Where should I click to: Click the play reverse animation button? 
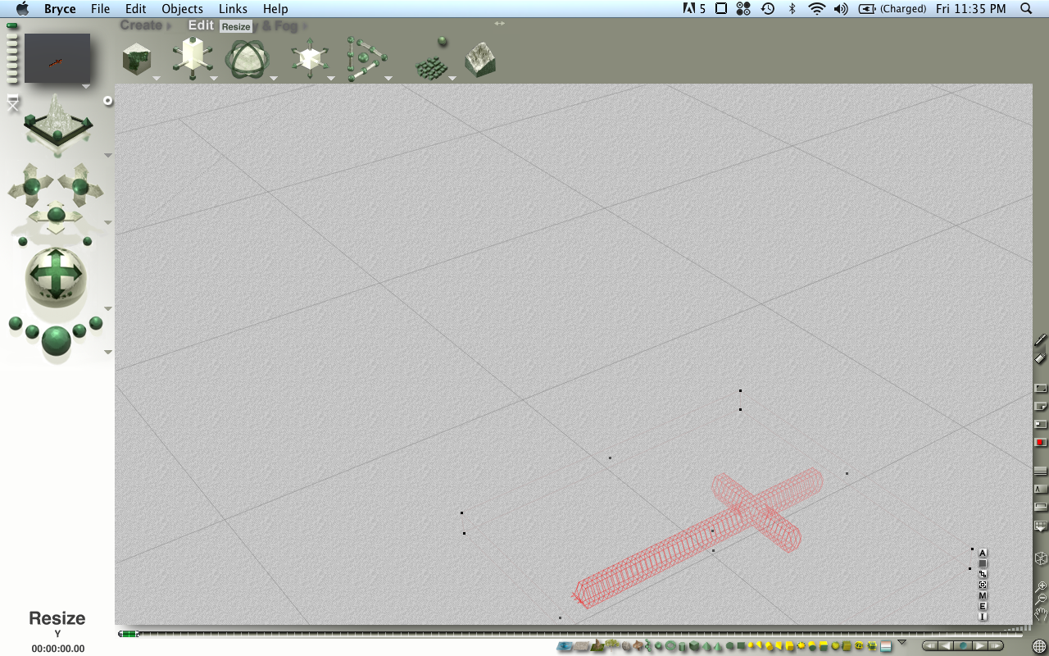[x=947, y=646]
